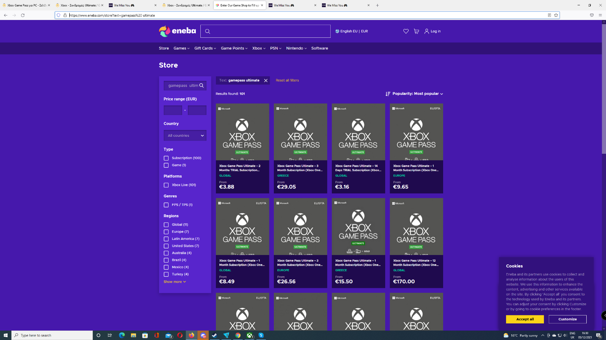Expand the Nintendo navigation menu
Viewport: 606px width, 340px height.
pos(296,48)
